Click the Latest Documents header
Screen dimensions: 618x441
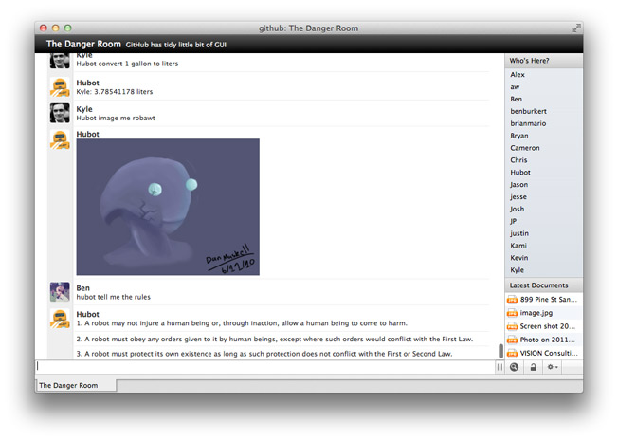coord(543,285)
